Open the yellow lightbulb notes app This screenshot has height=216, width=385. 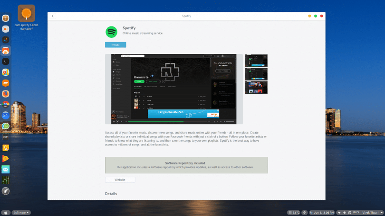pos(5,148)
